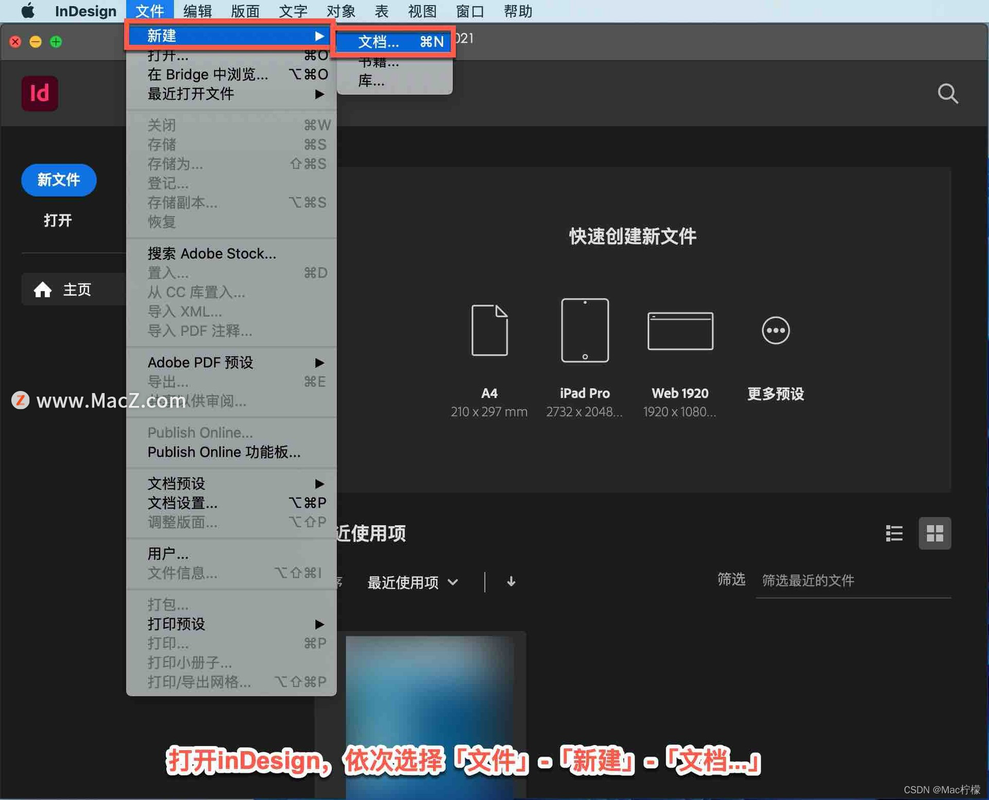This screenshot has width=989, height=800.
Task: Click the search magnifier icon
Action: (948, 94)
